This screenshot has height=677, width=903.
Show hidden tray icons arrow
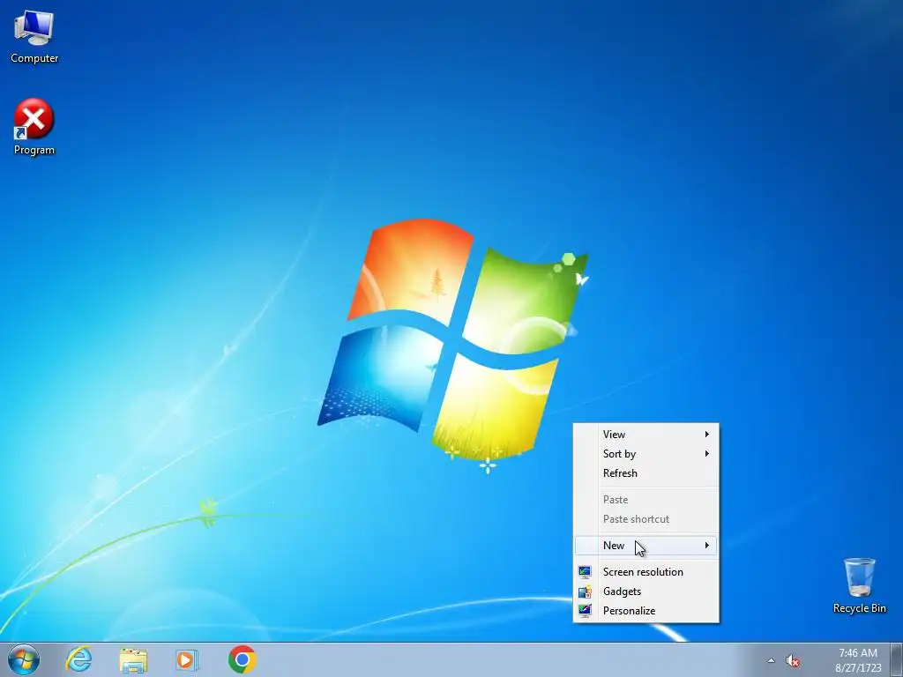771,661
